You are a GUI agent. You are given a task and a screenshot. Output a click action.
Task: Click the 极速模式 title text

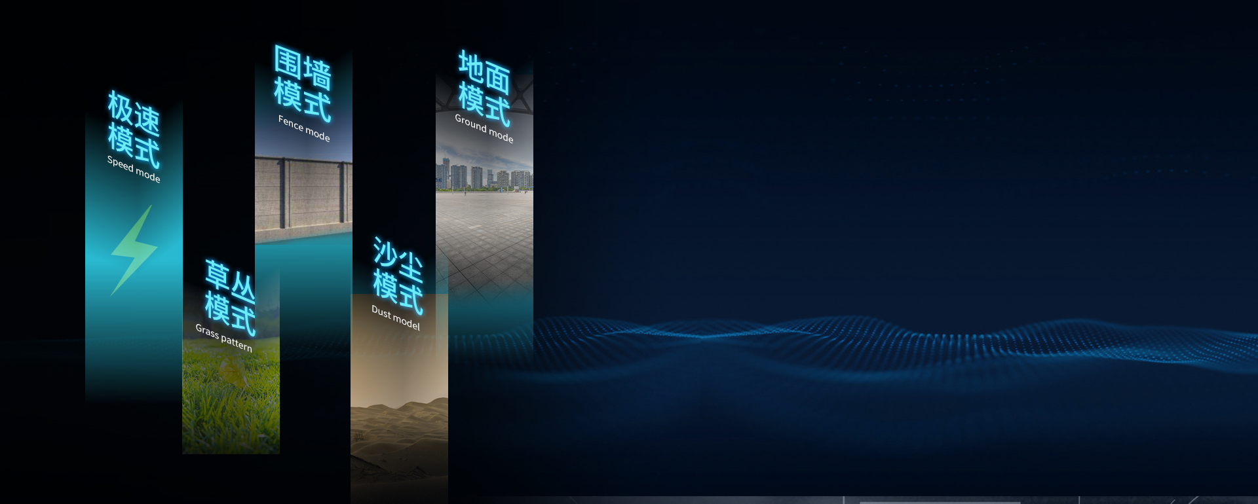click(x=134, y=129)
